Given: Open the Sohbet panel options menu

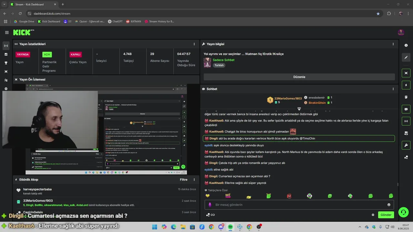Looking at the screenshot, I should point(393,89).
